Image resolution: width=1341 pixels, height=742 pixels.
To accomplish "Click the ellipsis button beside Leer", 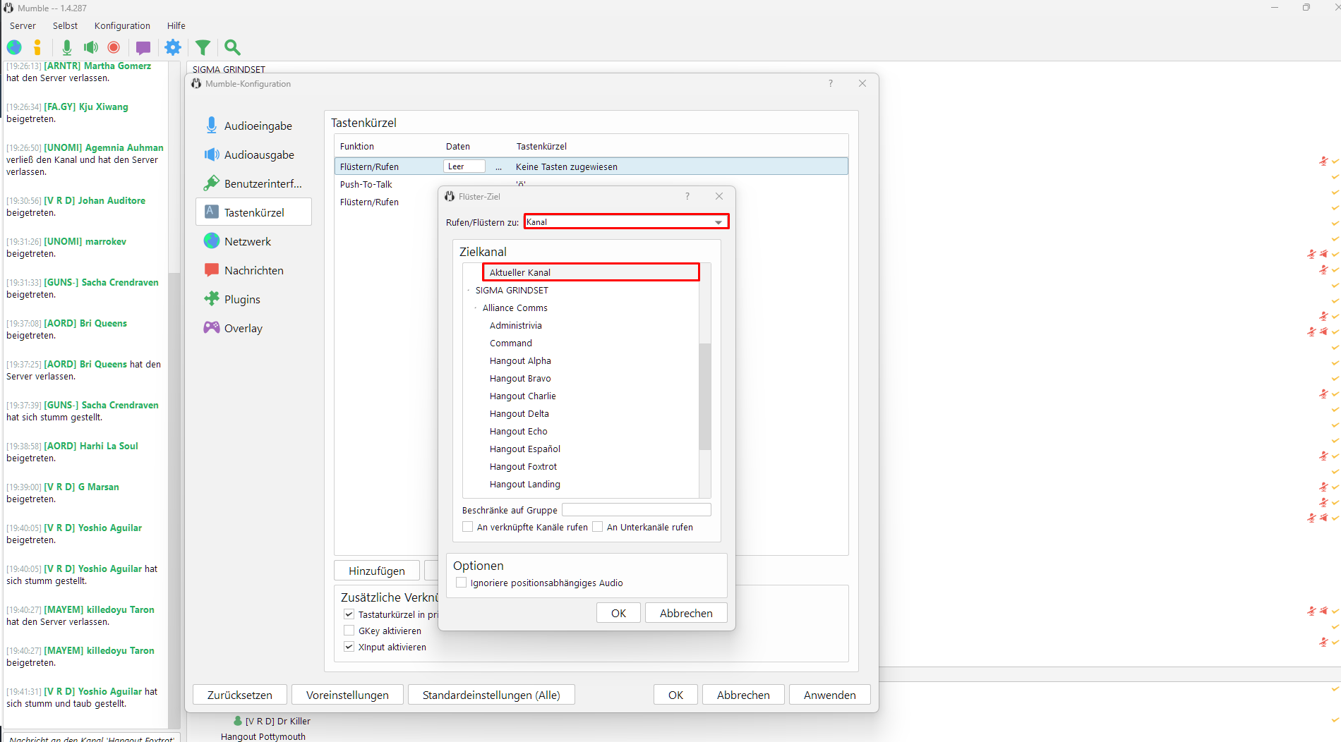I will click(x=499, y=167).
